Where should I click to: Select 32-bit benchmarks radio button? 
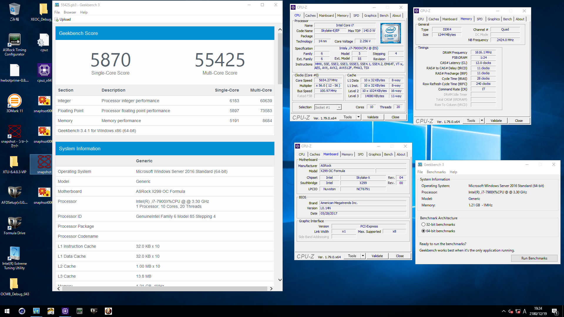pyautogui.click(x=423, y=225)
